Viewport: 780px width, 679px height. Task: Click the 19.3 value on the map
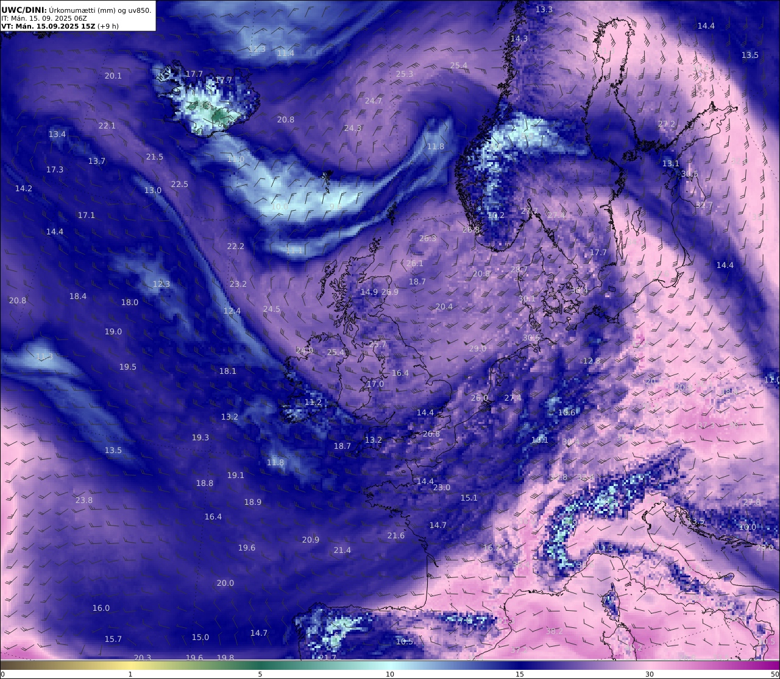[x=200, y=438]
